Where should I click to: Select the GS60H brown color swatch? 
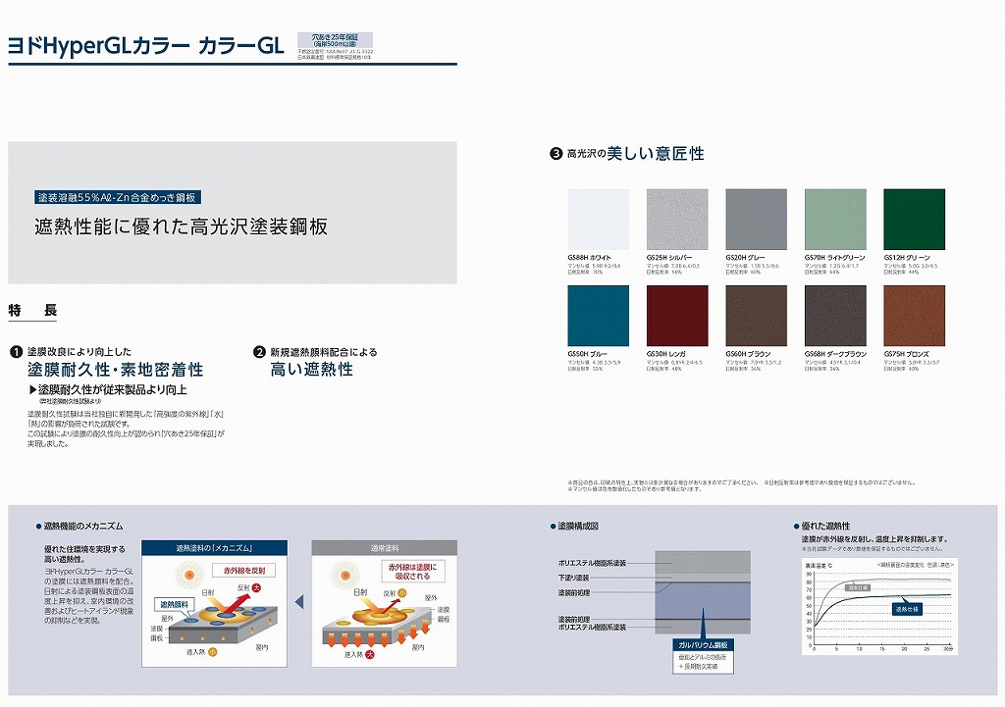[x=756, y=316]
